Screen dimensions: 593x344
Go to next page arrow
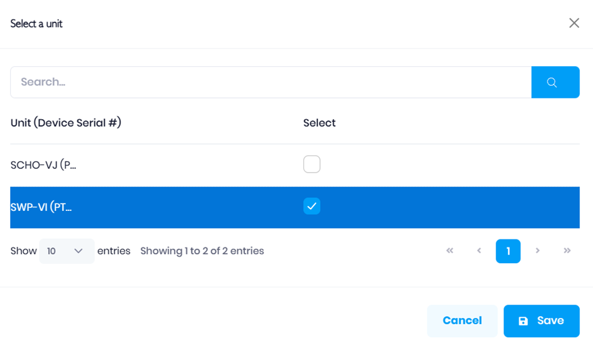[x=538, y=250]
